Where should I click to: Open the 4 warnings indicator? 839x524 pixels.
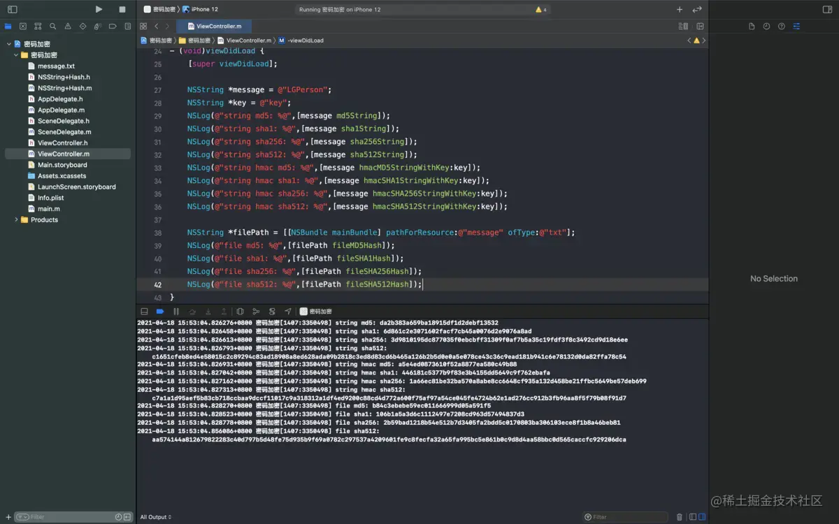click(x=541, y=9)
